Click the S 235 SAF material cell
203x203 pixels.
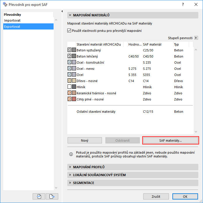147,63
